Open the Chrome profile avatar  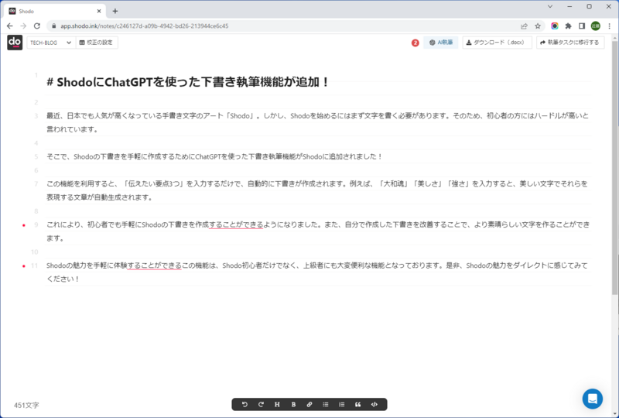point(595,26)
